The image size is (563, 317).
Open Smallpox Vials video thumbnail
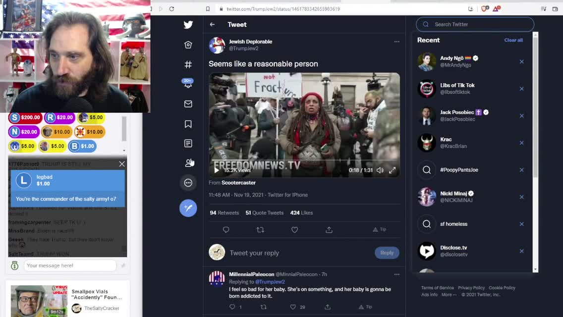pos(39,301)
